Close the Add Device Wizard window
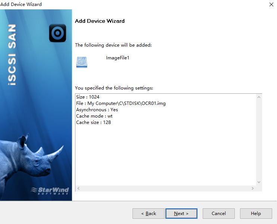 (x=271, y=4)
